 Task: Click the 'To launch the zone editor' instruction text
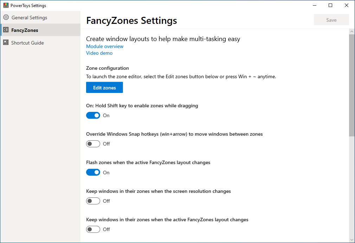pos(181,76)
